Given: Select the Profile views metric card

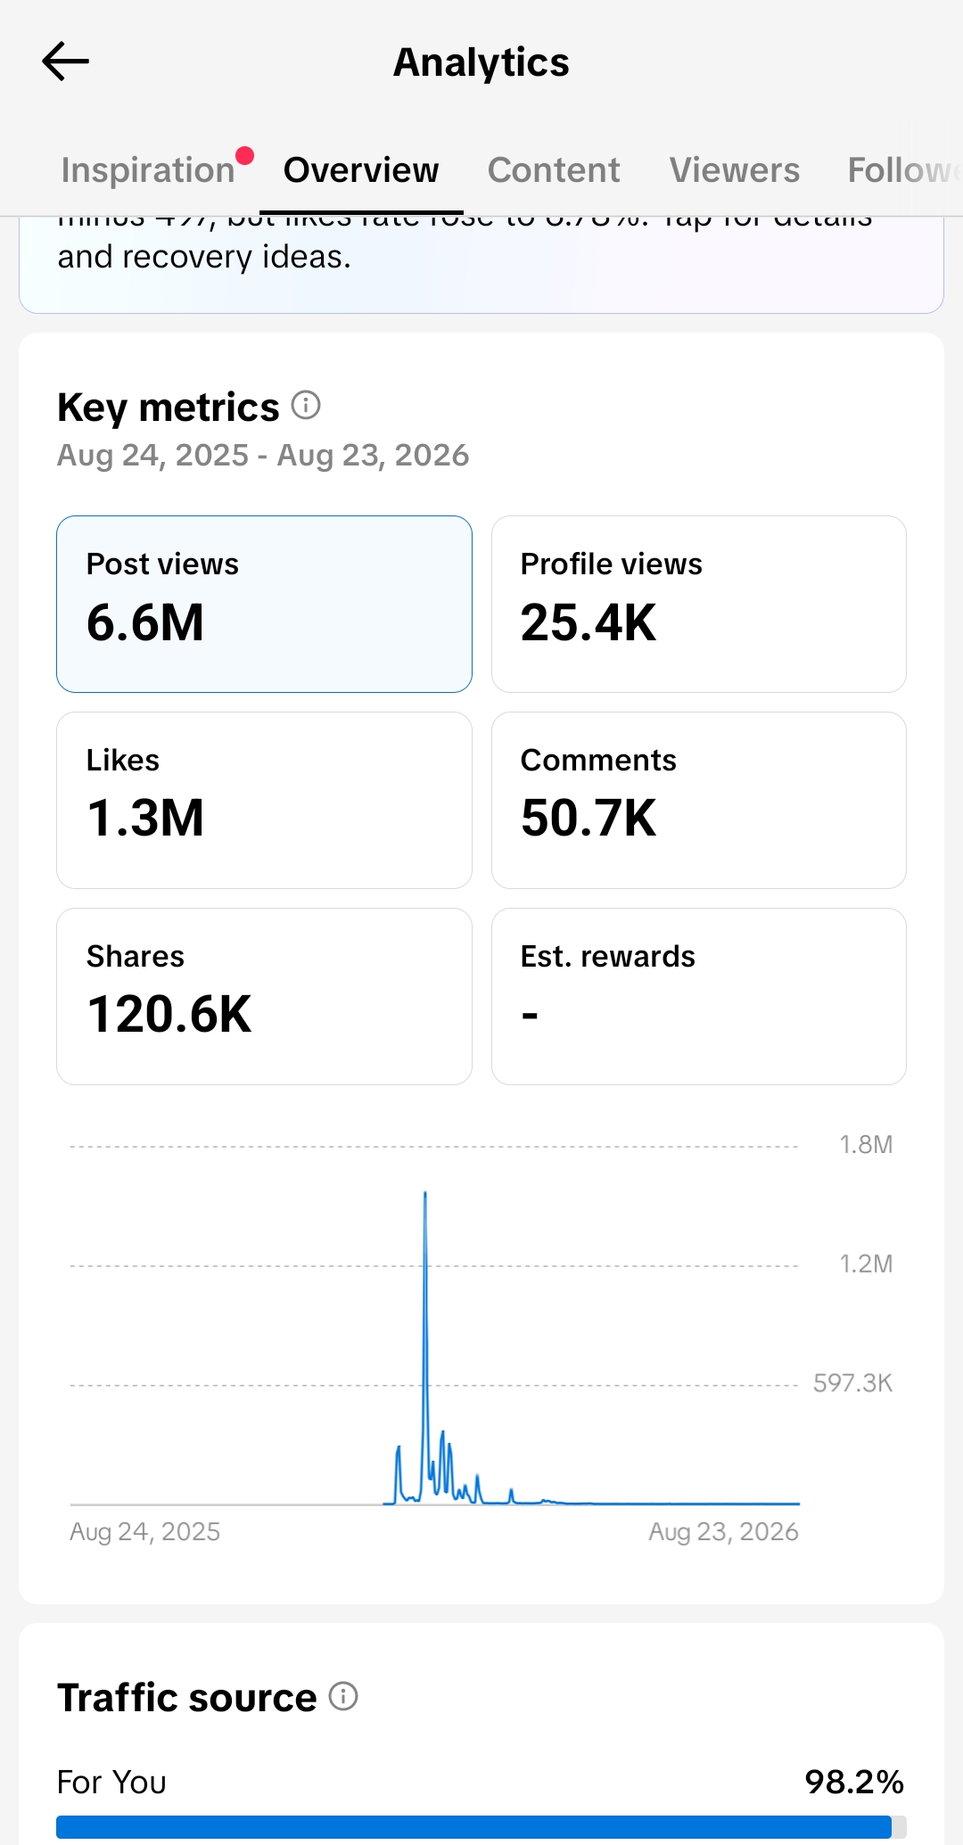Looking at the screenshot, I should (x=699, y=604).
